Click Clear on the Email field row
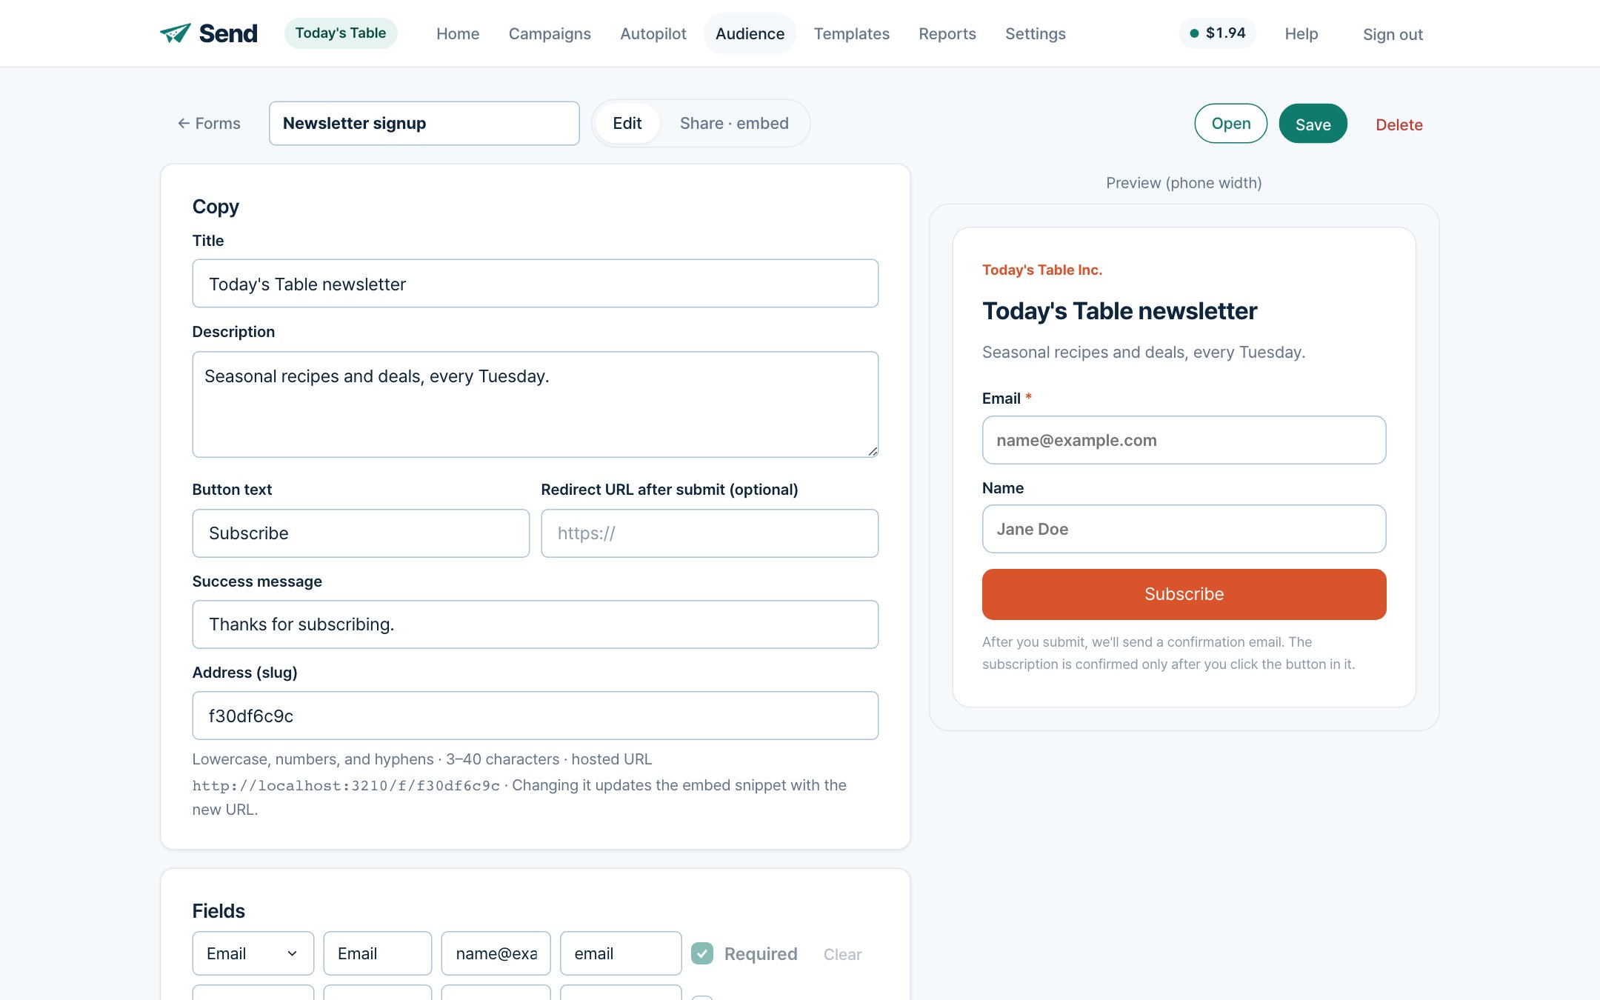1600x1000 pixels. coord(842,955)
